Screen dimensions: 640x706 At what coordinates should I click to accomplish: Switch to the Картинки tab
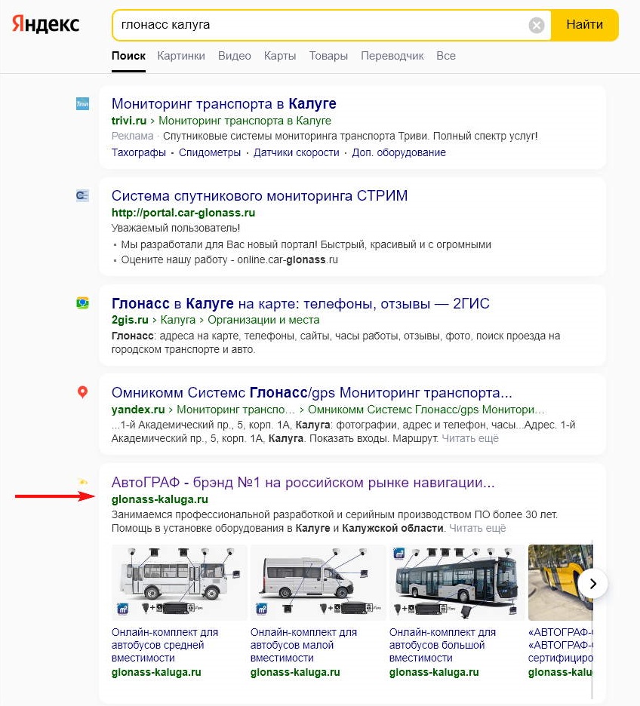181,56
